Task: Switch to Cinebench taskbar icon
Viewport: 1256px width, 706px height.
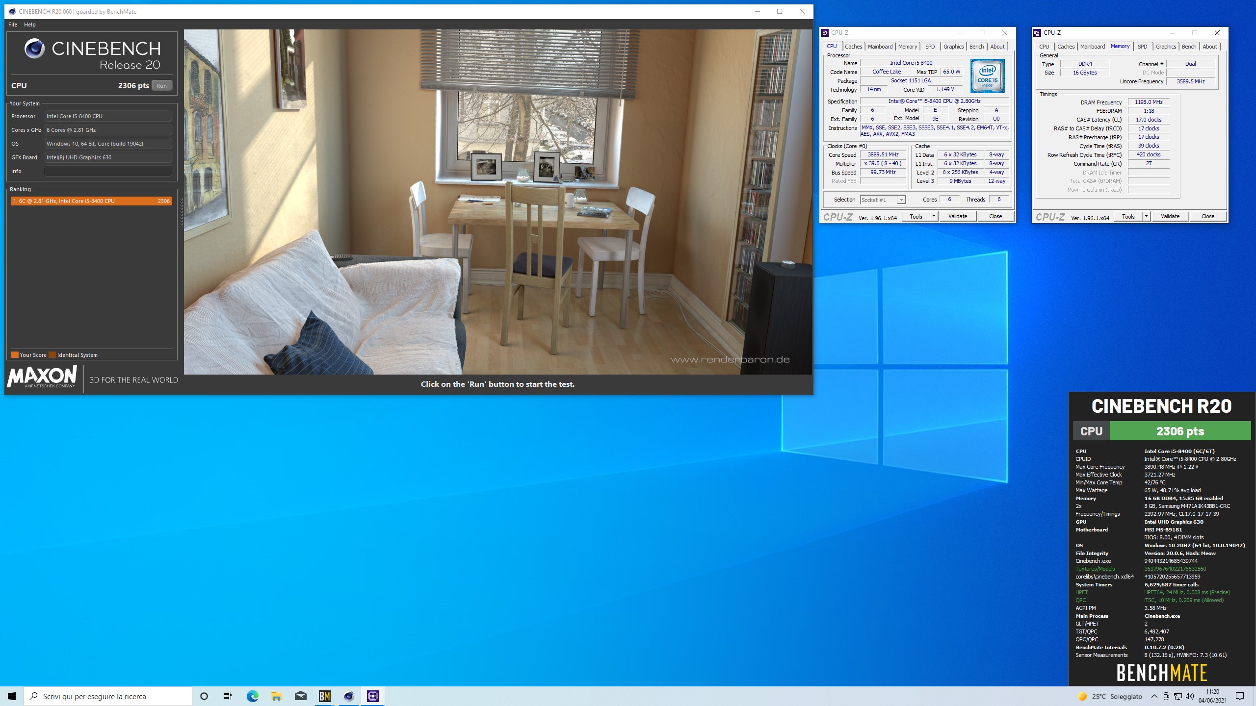Action: pos(349,696)
